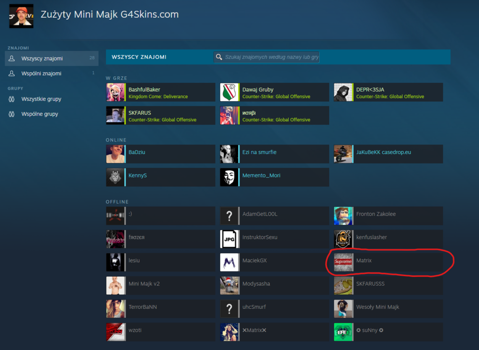Viewport: 479px width, 350px height.
Task: Open Fronton Zakolee's avatar
Action: pos(343,216)
